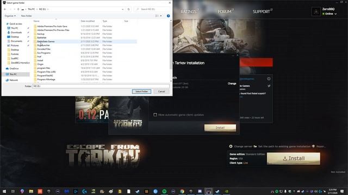Open the Windows Start menu

click(x=4, y=191)
